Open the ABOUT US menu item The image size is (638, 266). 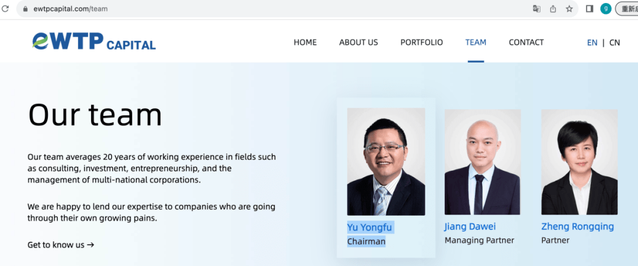(x=359, y=43)
